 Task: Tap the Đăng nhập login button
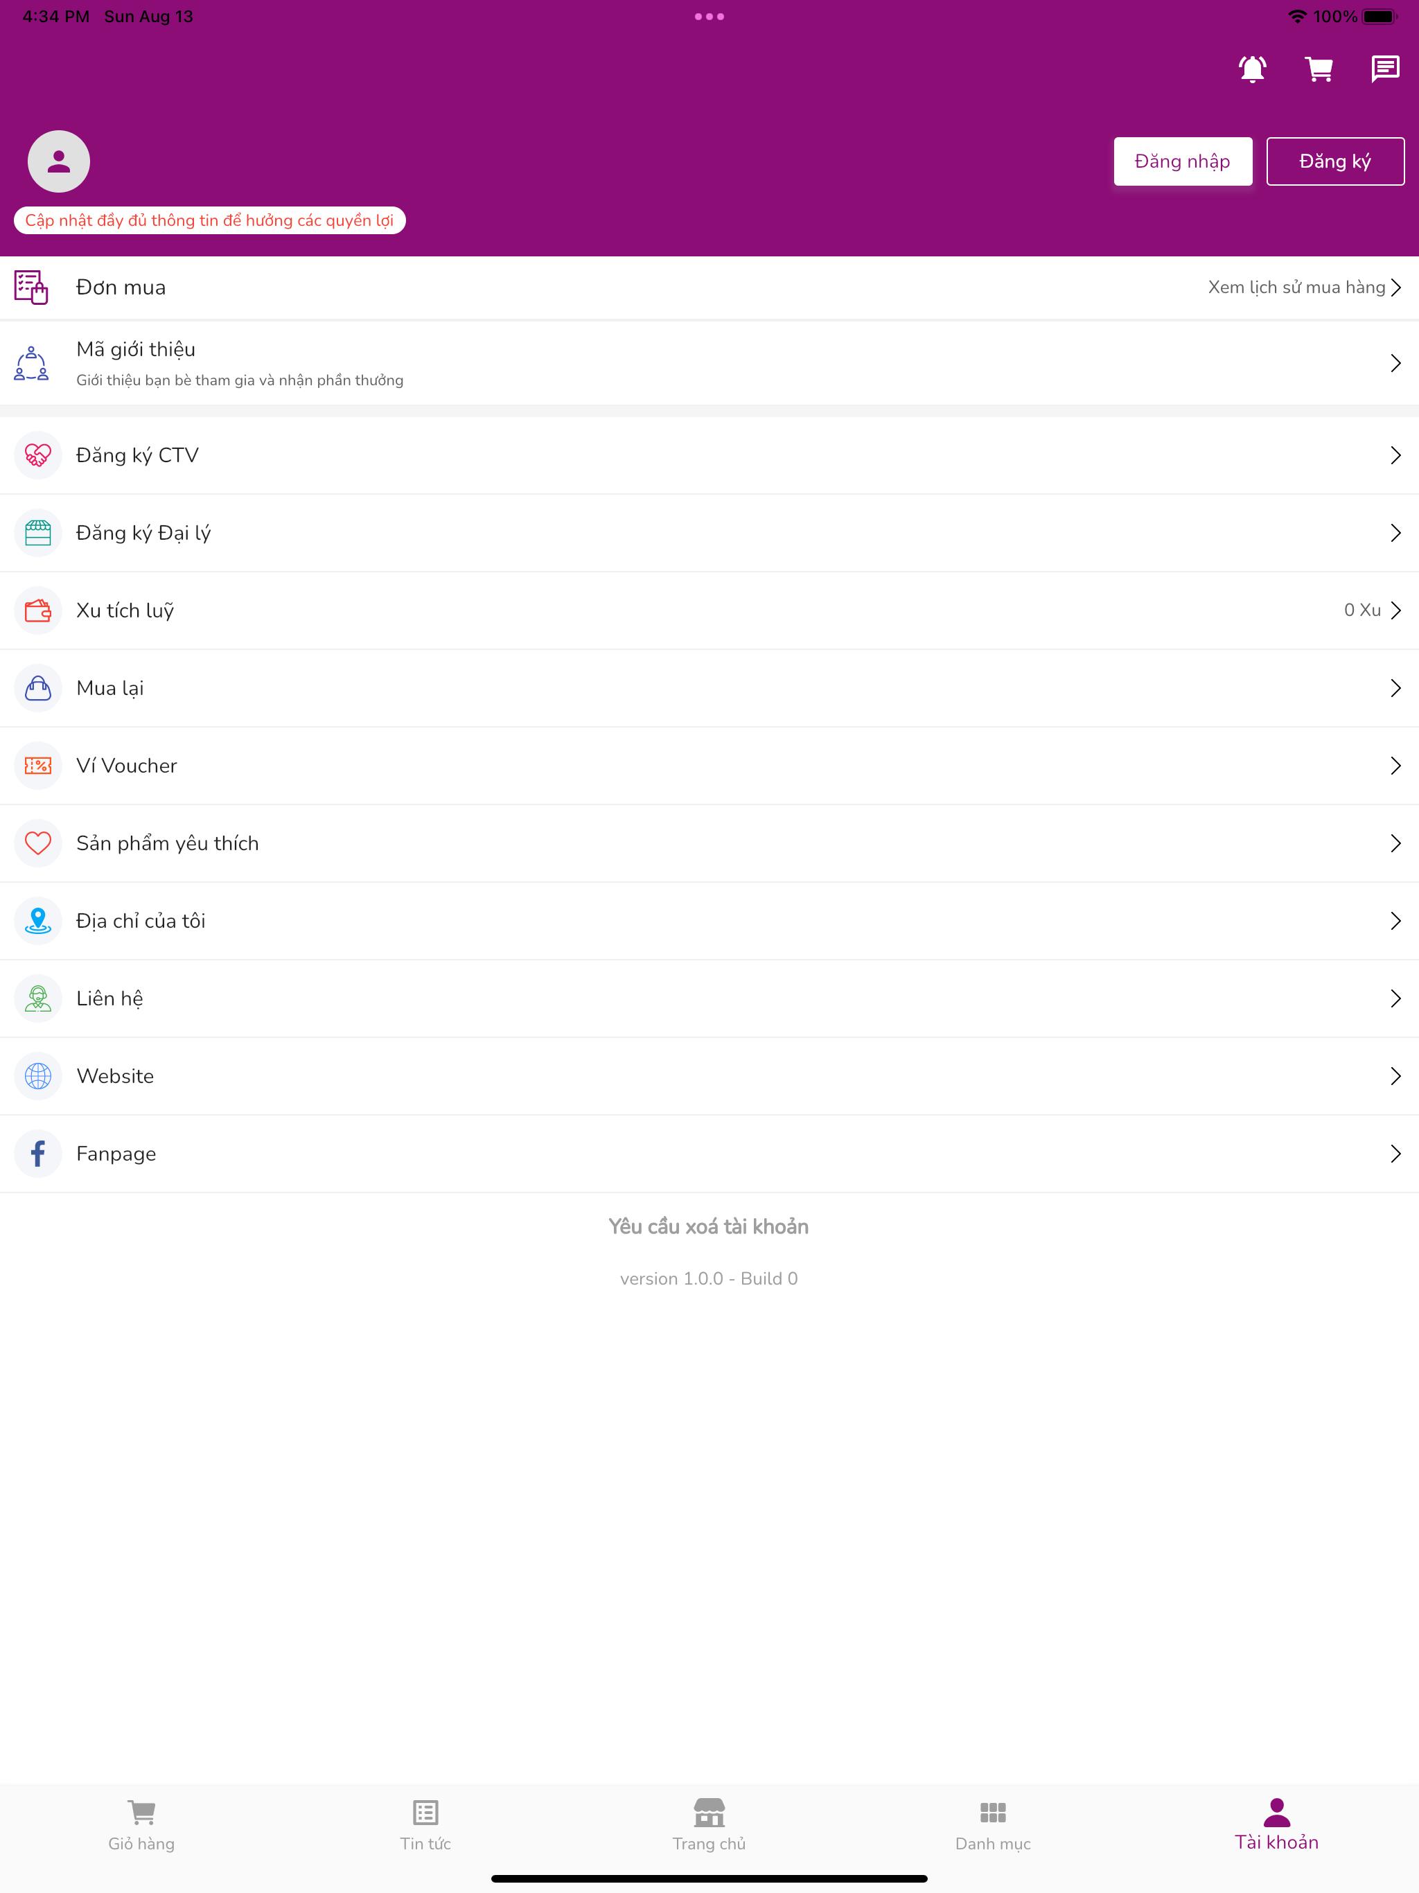tap(1183, 161)
